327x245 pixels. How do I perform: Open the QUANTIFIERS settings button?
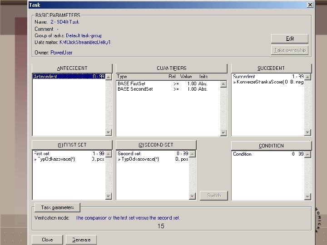171,69
